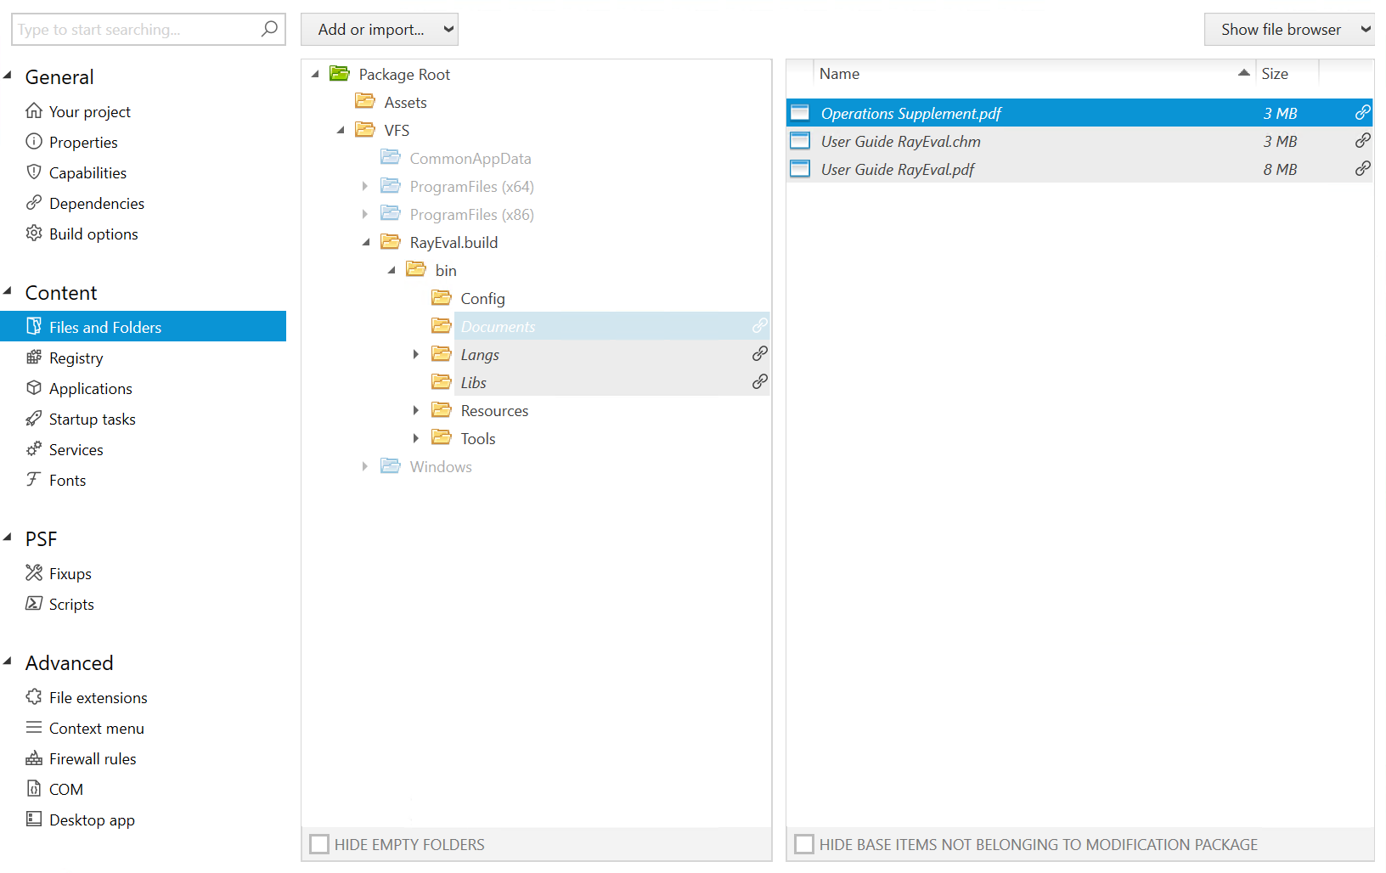This screenshot has width=1386, height=873.
Task: Open the Fonts section via its icon
Action: (34, 480)
